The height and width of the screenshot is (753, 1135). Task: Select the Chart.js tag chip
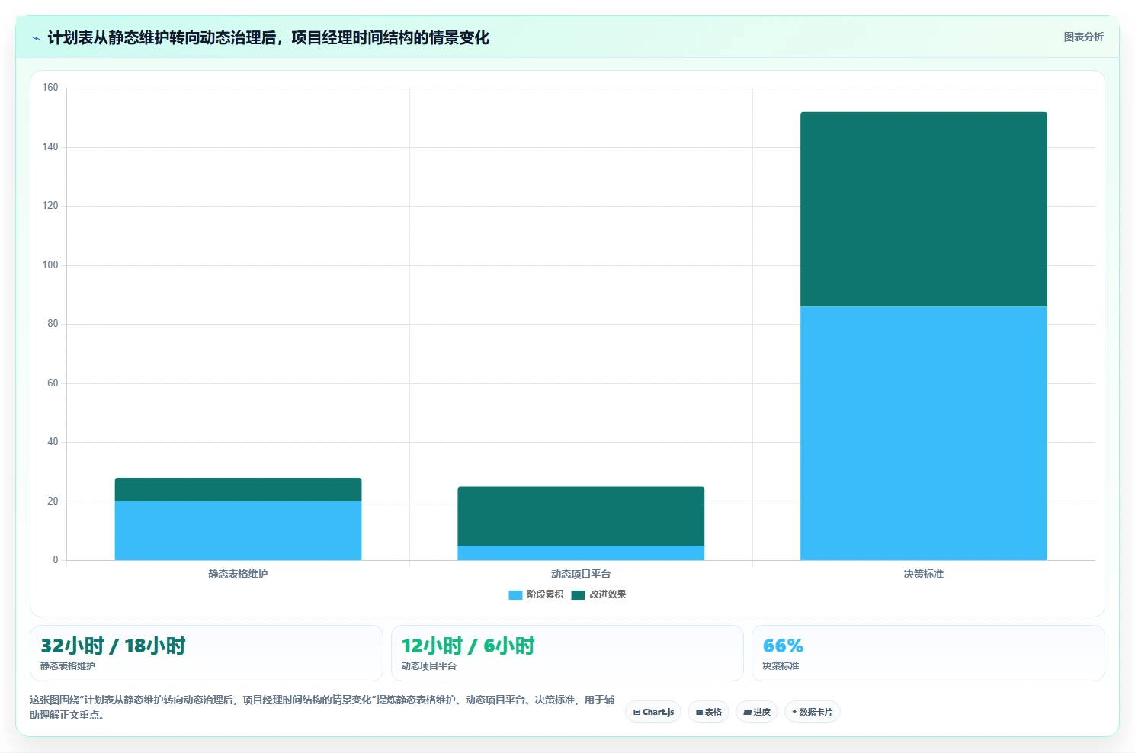653,712
